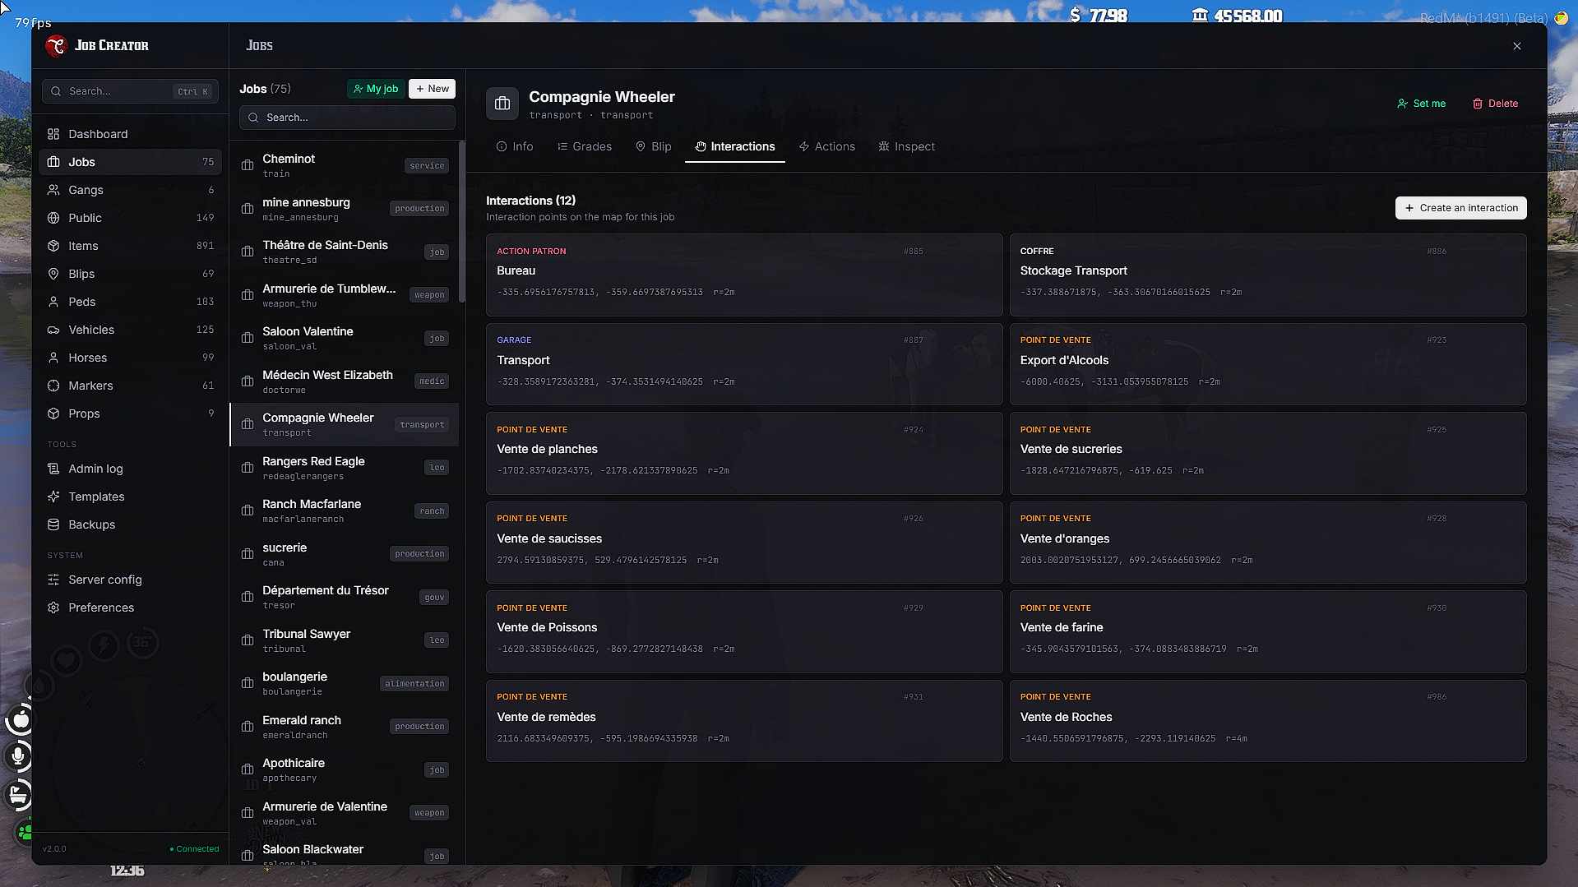
Task: Switch to the Grades tab
Action: click(585, 146)
